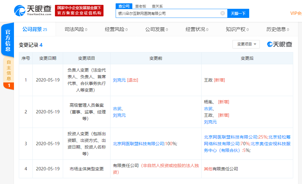Open 古武 link in the 变更前 column
The height and width of the screenshot is (184, 302).
click(117, 109)
